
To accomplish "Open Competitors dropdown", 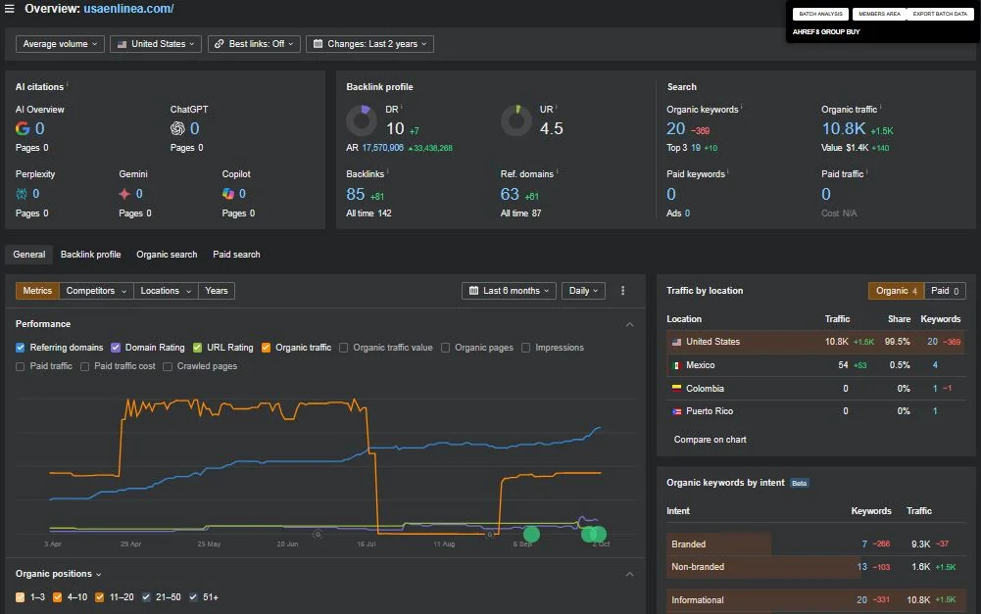I will point(96,291).
